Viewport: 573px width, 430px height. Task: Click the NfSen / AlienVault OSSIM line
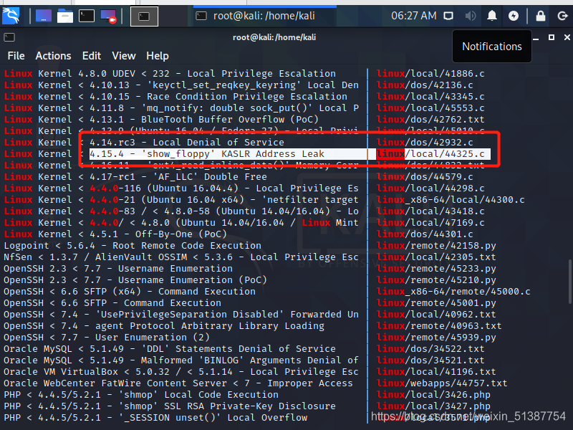181,257
